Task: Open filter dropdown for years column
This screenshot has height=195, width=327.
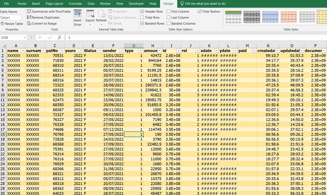Action: point(81,51)
